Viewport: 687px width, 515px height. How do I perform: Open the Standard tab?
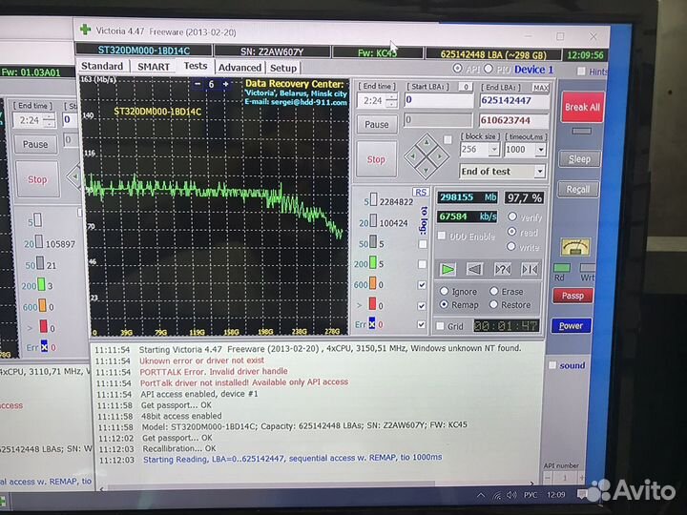(102, 66)
